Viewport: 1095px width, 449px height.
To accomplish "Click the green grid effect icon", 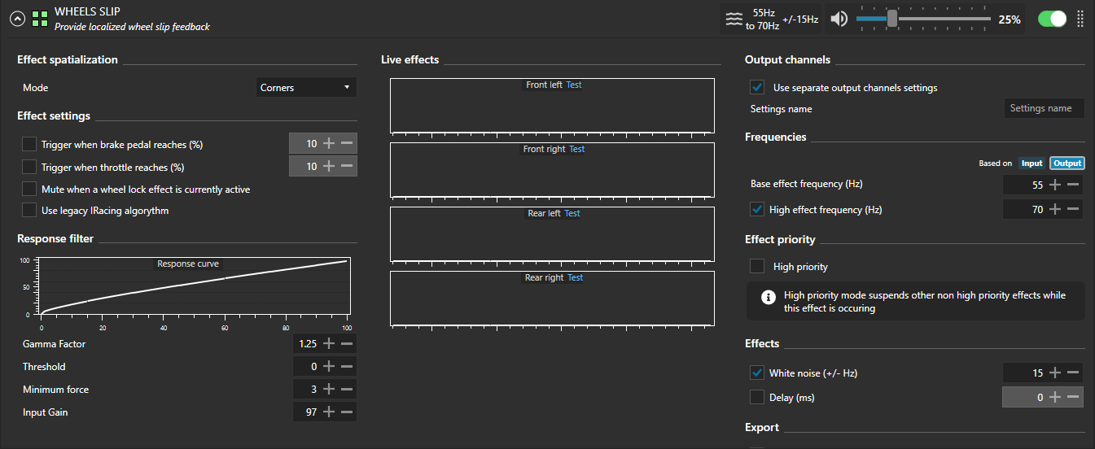I will (40, 19).
